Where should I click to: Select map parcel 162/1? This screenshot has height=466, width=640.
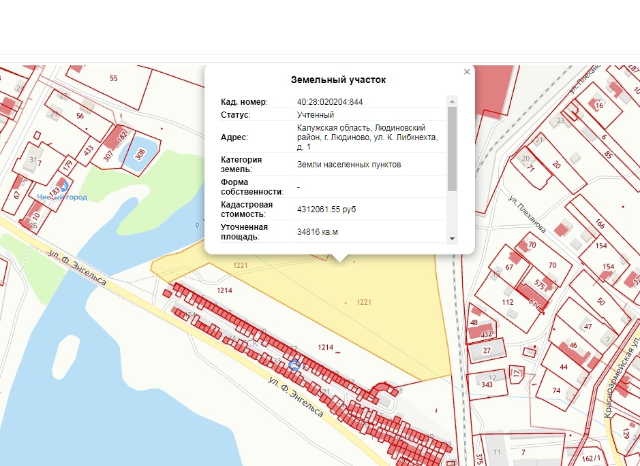coord(591,459)
